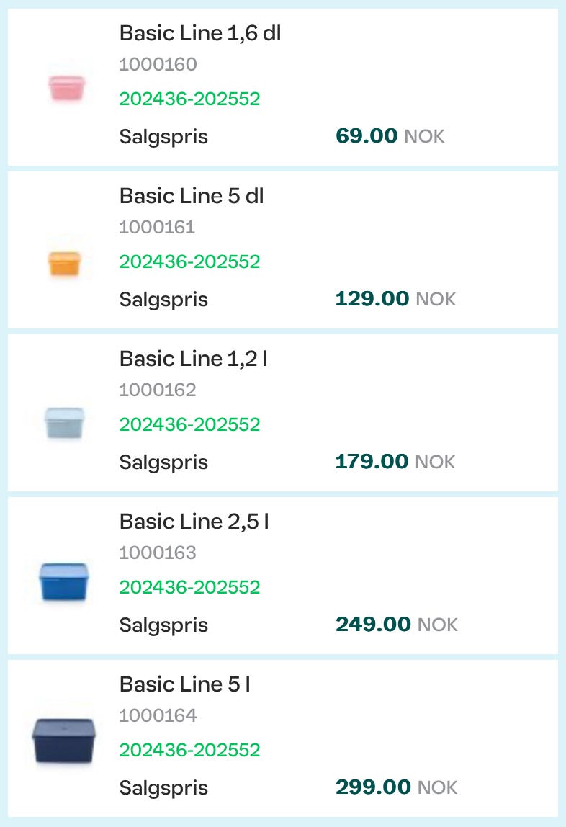The image size is (566, 827).
Task: Select article number 1000163
Action: (x=158, y=553)
